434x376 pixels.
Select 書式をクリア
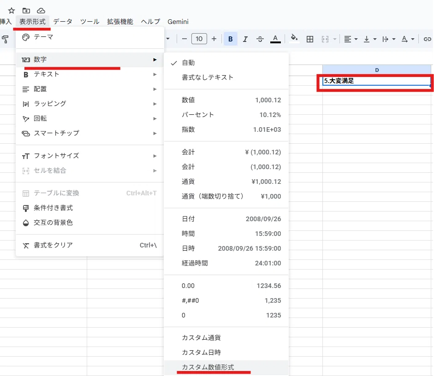point(89,245)
